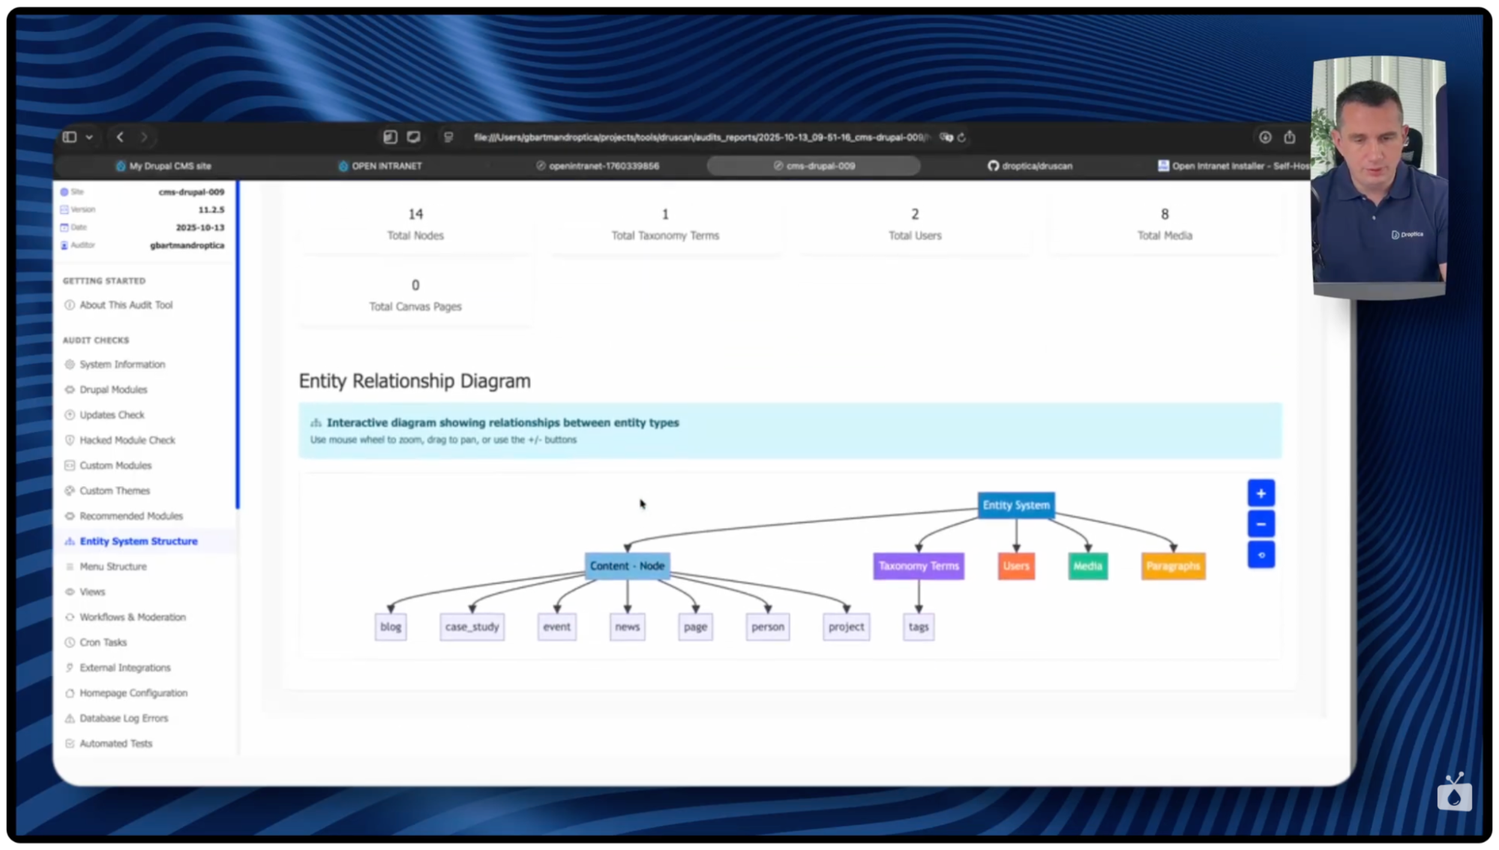Toggle the browser sidebar panel
Screen dimensions: 1499x850
point(68,137)
